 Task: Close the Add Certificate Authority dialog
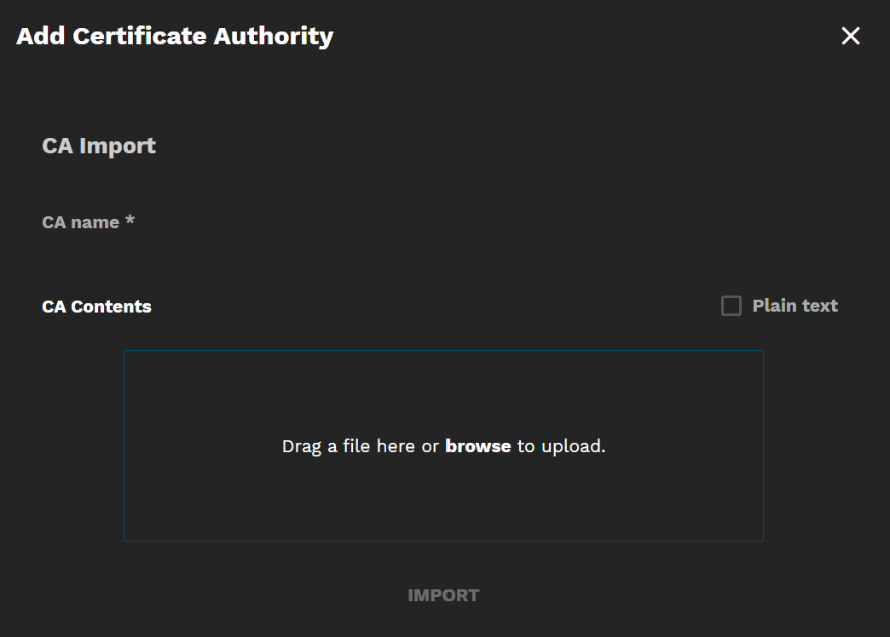850,36
